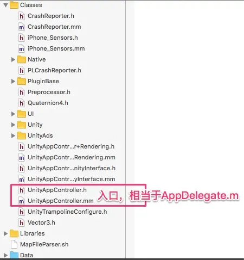Click the PLCrashReporter.h header icon

pos(22,70)
